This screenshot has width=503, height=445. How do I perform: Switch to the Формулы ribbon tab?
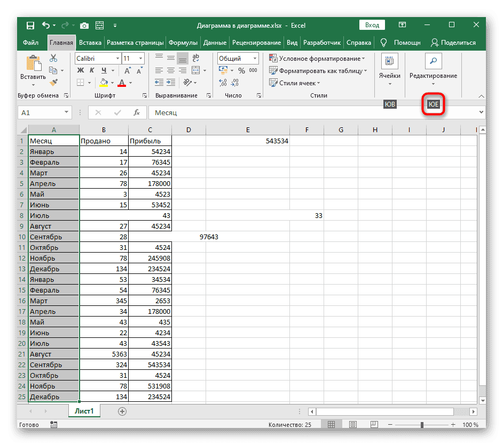[x=183, y=43]
